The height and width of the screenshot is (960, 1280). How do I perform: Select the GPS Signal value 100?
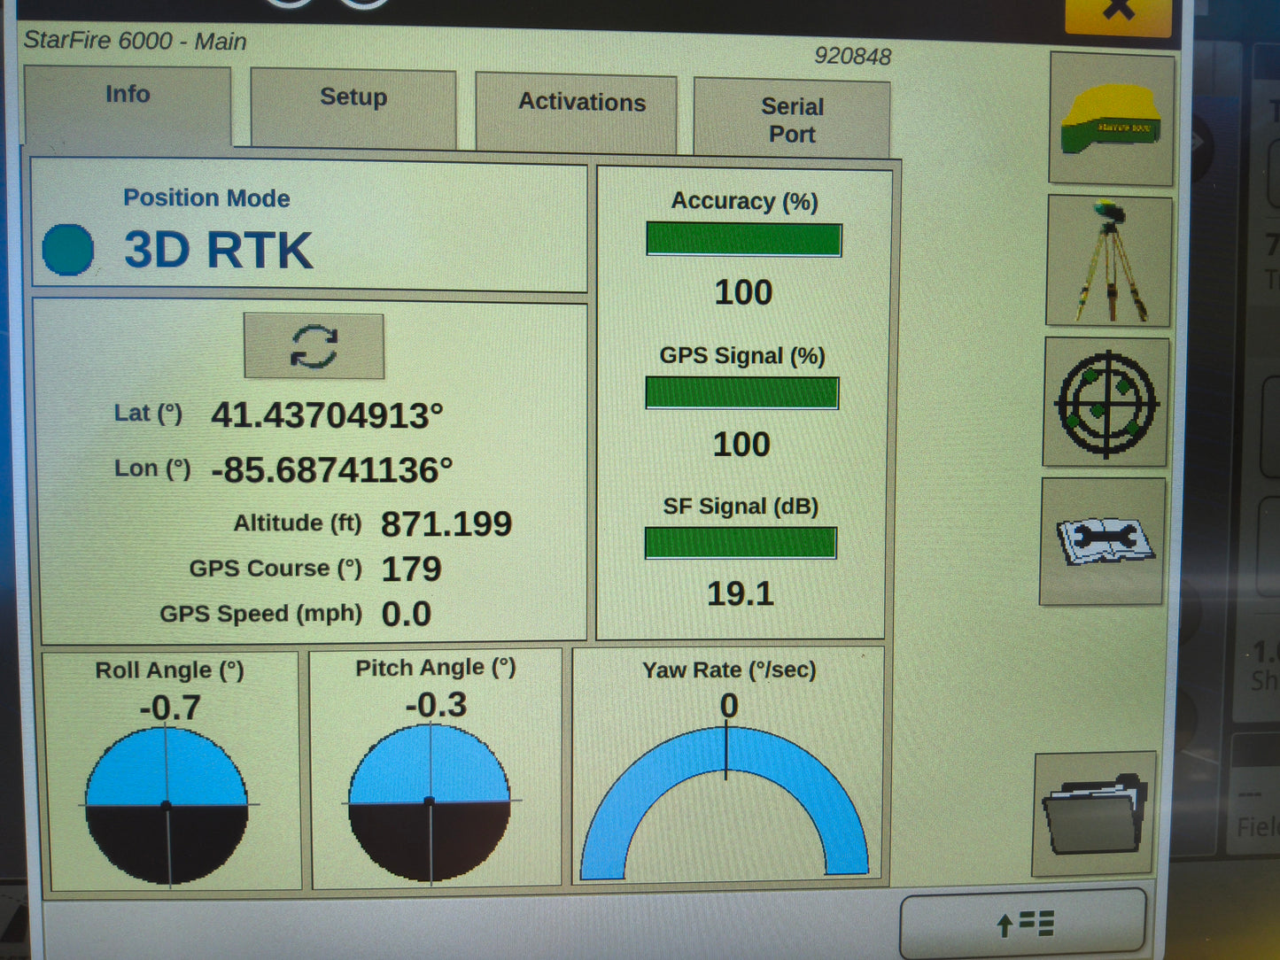pyautogui.click(x=742, y=444)
